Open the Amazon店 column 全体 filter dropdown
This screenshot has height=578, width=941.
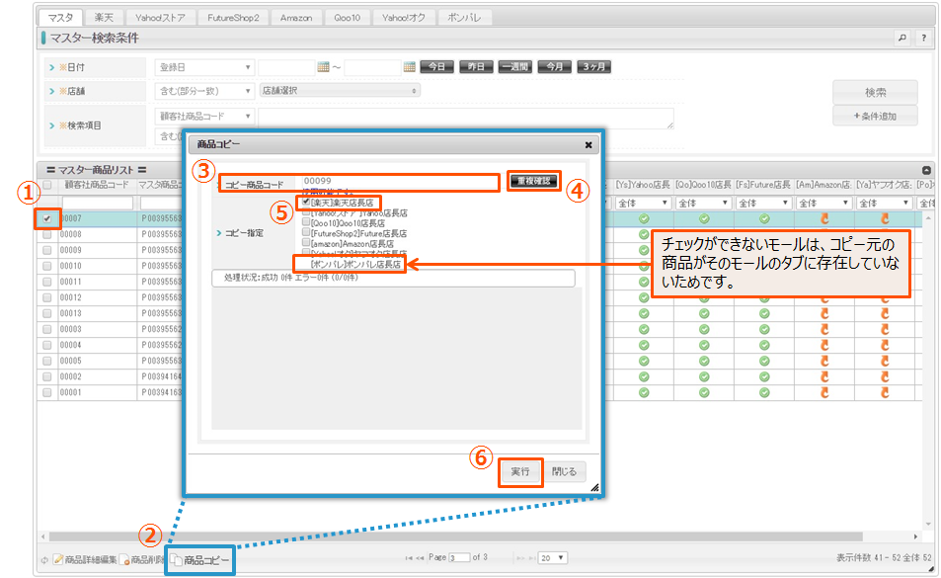coord(823,203)
